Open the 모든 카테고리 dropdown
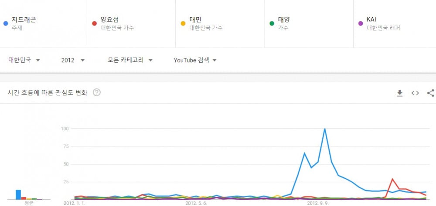The image size is (436, 206). click(x=130, y=60)
